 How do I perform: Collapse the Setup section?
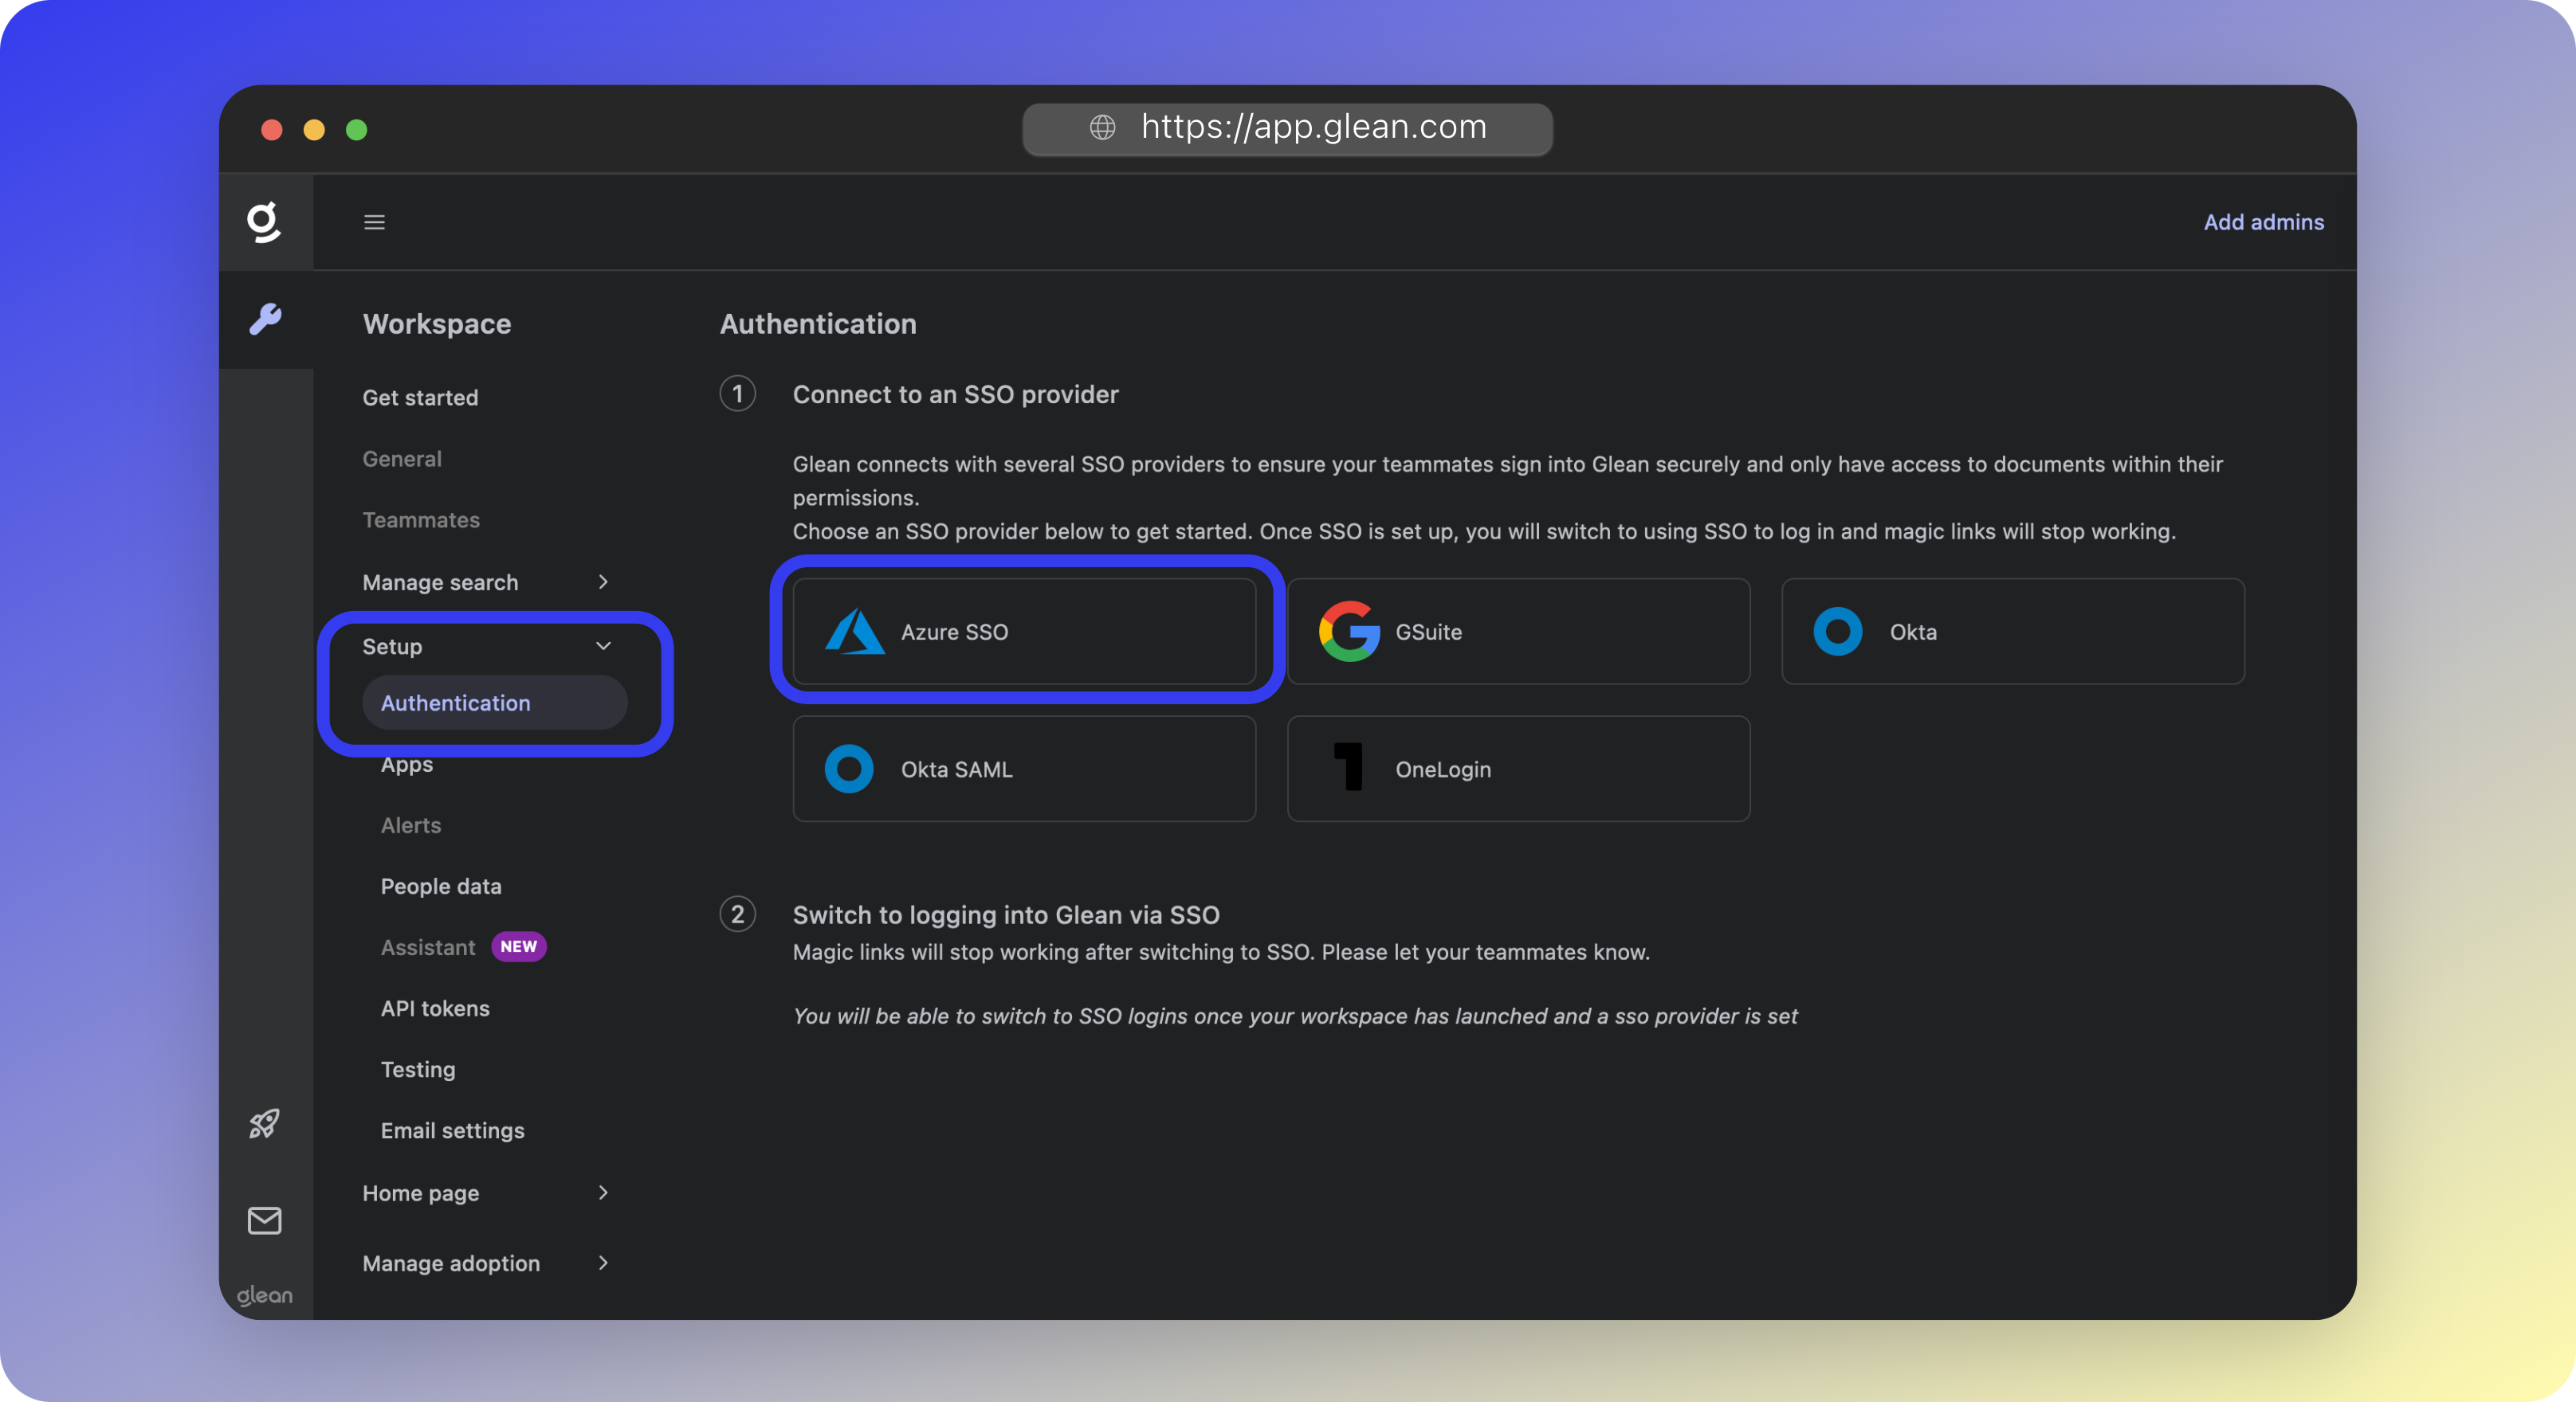pyautogui.click(x=604, y=645)
